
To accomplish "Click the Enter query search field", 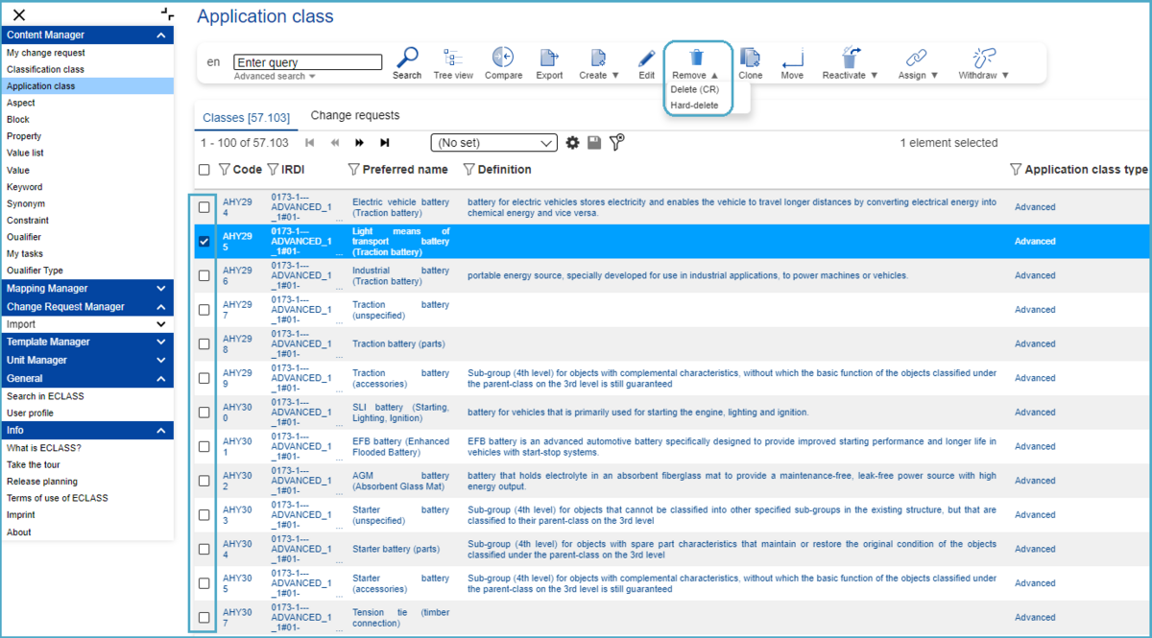I will (307, 62).
